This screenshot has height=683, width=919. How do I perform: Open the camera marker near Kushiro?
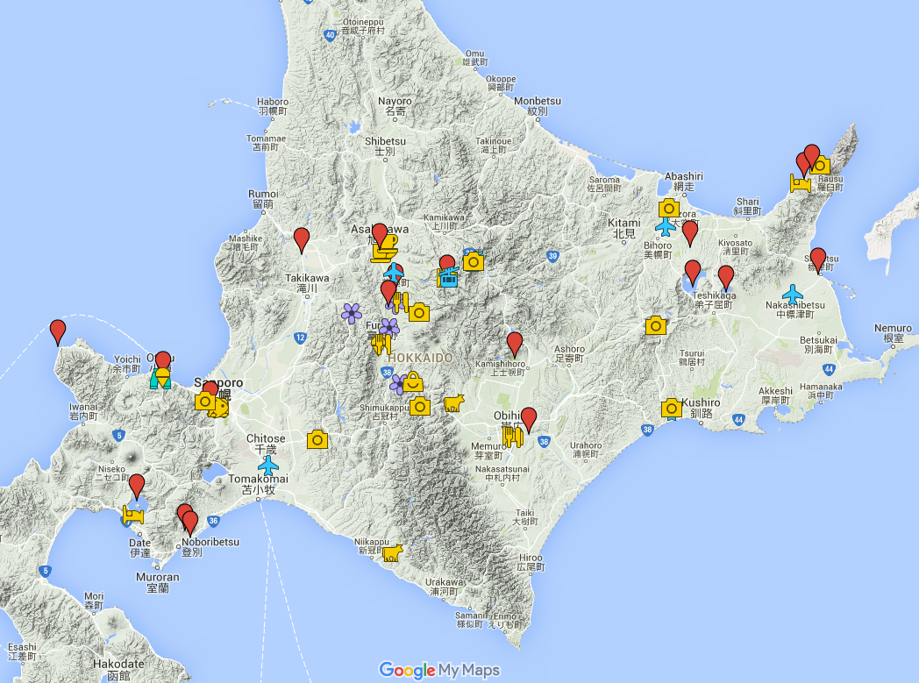(x=672, y=408)
